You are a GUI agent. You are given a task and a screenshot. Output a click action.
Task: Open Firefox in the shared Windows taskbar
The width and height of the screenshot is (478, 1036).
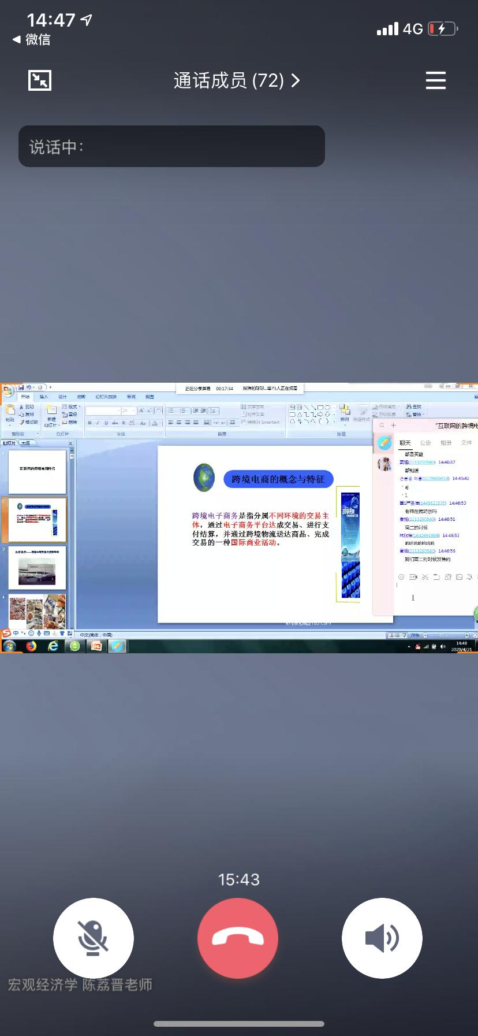[x=31, y=646]
